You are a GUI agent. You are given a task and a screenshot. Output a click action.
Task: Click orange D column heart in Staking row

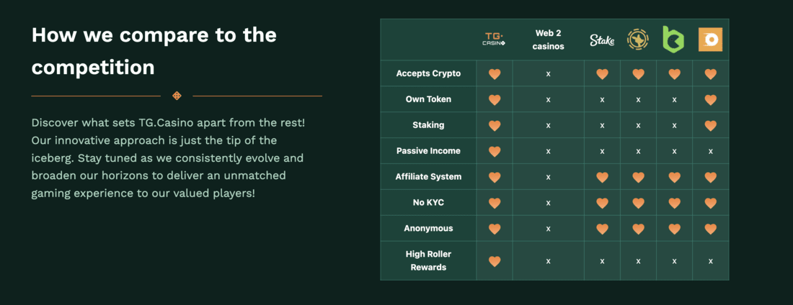coord(711,125)
